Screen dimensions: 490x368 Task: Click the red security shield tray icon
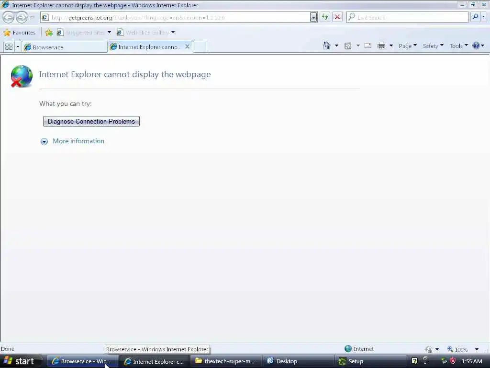pyautogui.click(x=453, y=361)
